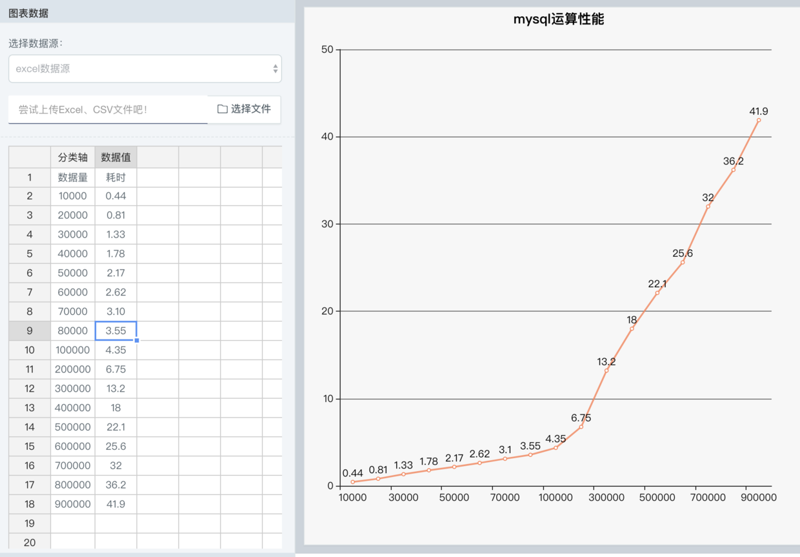Select cell with value 500000
800x557 pixels.
[73, 427]
